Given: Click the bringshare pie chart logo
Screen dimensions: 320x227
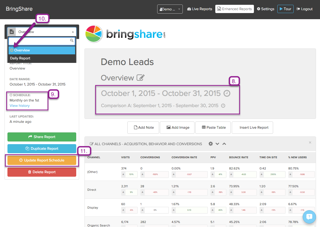Looking at the screenshot, I should [x=94, y=34].
